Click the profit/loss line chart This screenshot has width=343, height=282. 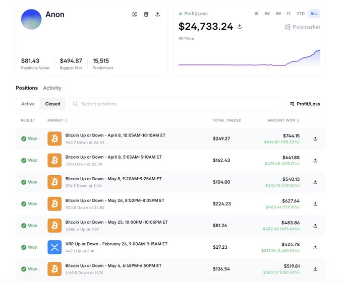click(x=249, y=58)
